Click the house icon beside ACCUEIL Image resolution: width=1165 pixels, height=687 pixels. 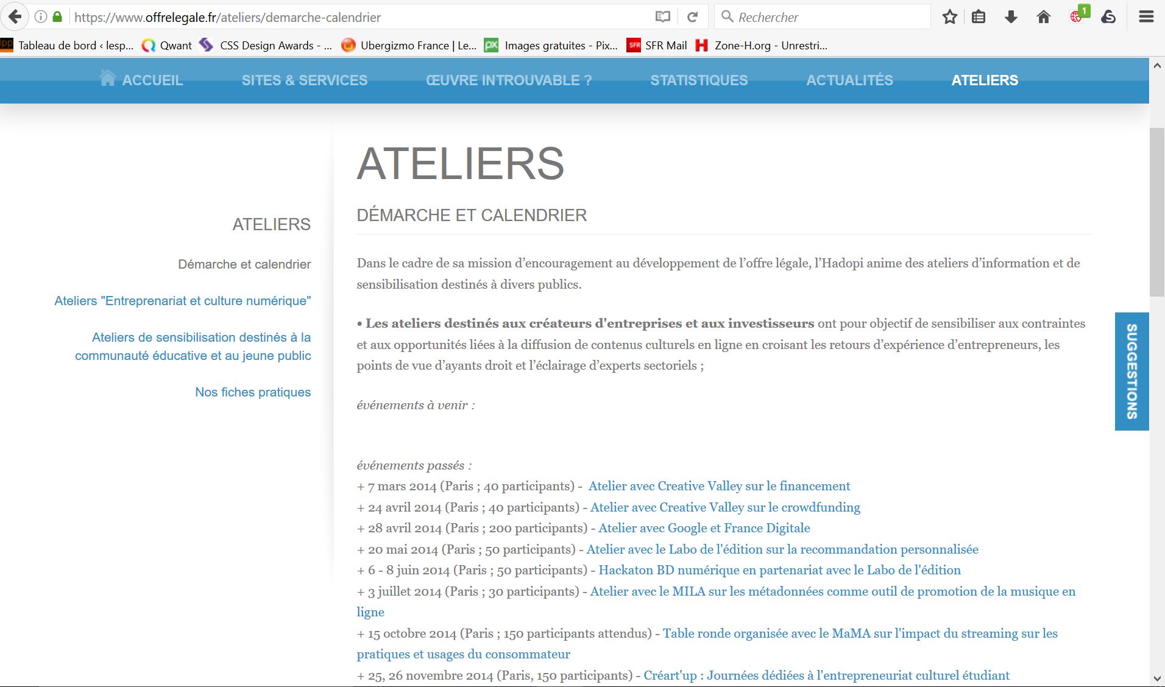tap(108, 78)
